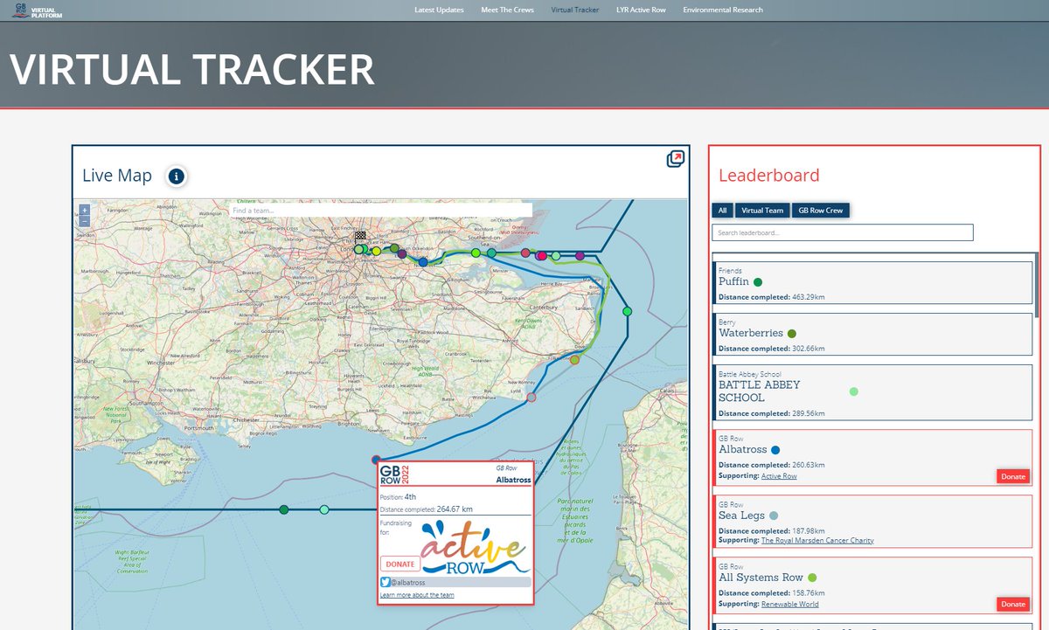Click Albatross's blue dot in leaderboard
This screenshot has width=1049, height=630.
pos(775,450)
